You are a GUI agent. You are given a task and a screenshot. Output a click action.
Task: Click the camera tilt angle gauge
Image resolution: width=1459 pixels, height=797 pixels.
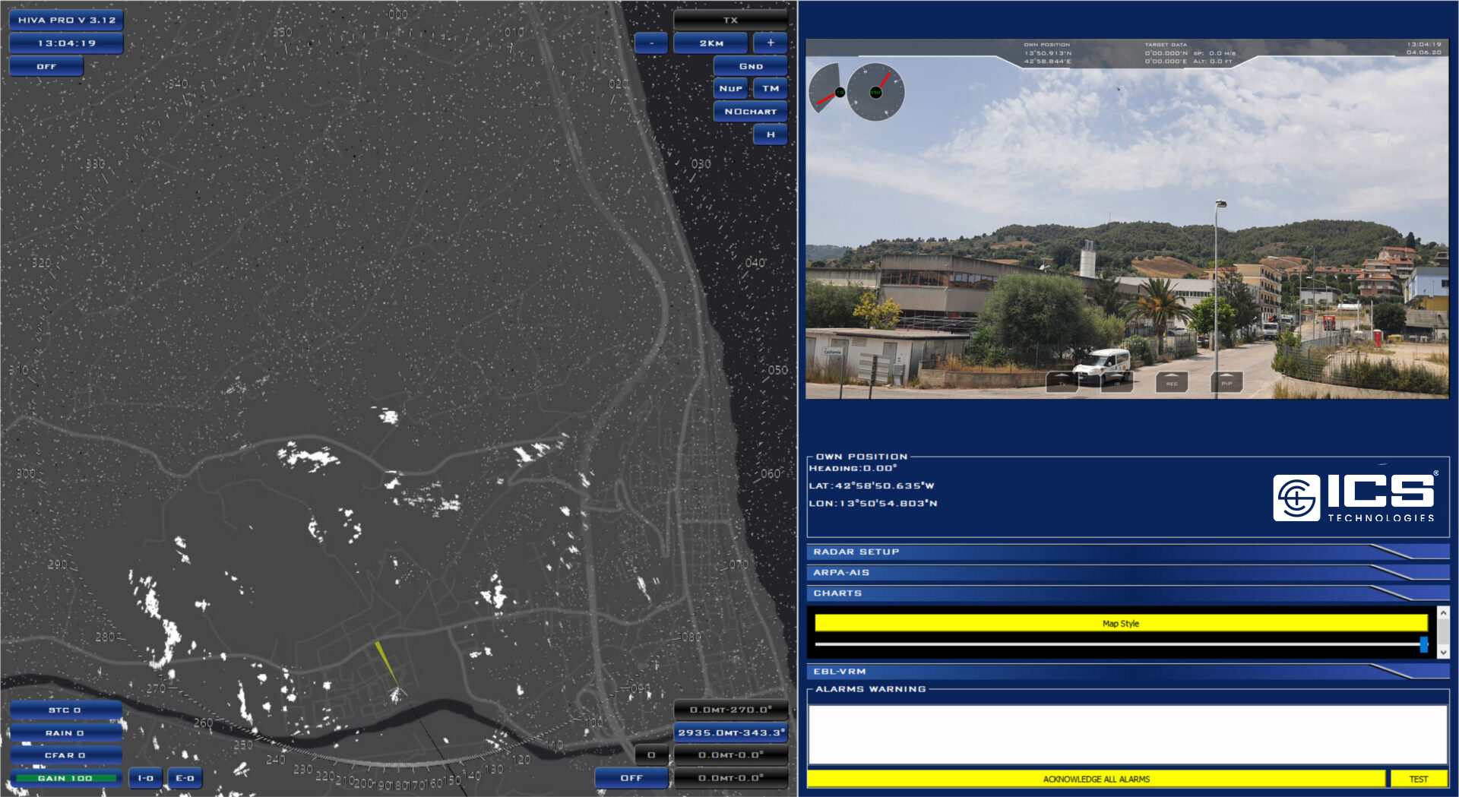coord(826,88)
